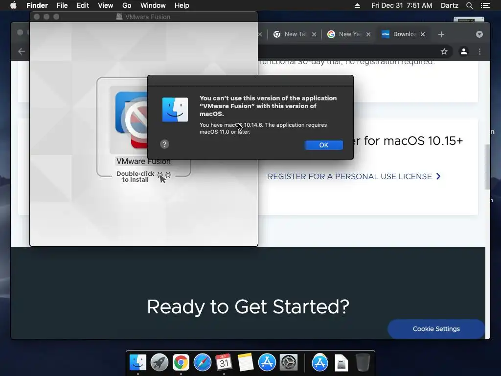Open Chrome three-dot menu
This screenshot has height=376, width=501.
click(x=479, y=51)
